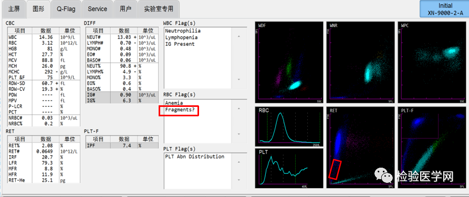Open the Q-Flag tab
Image resolution: width=469 pixels, height=197 pixels.
(66, 9)
